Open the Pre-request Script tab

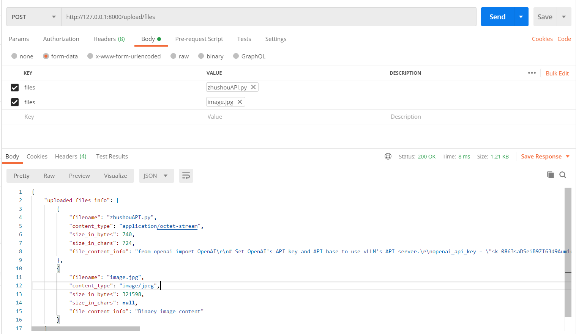(x=199, y=39)
